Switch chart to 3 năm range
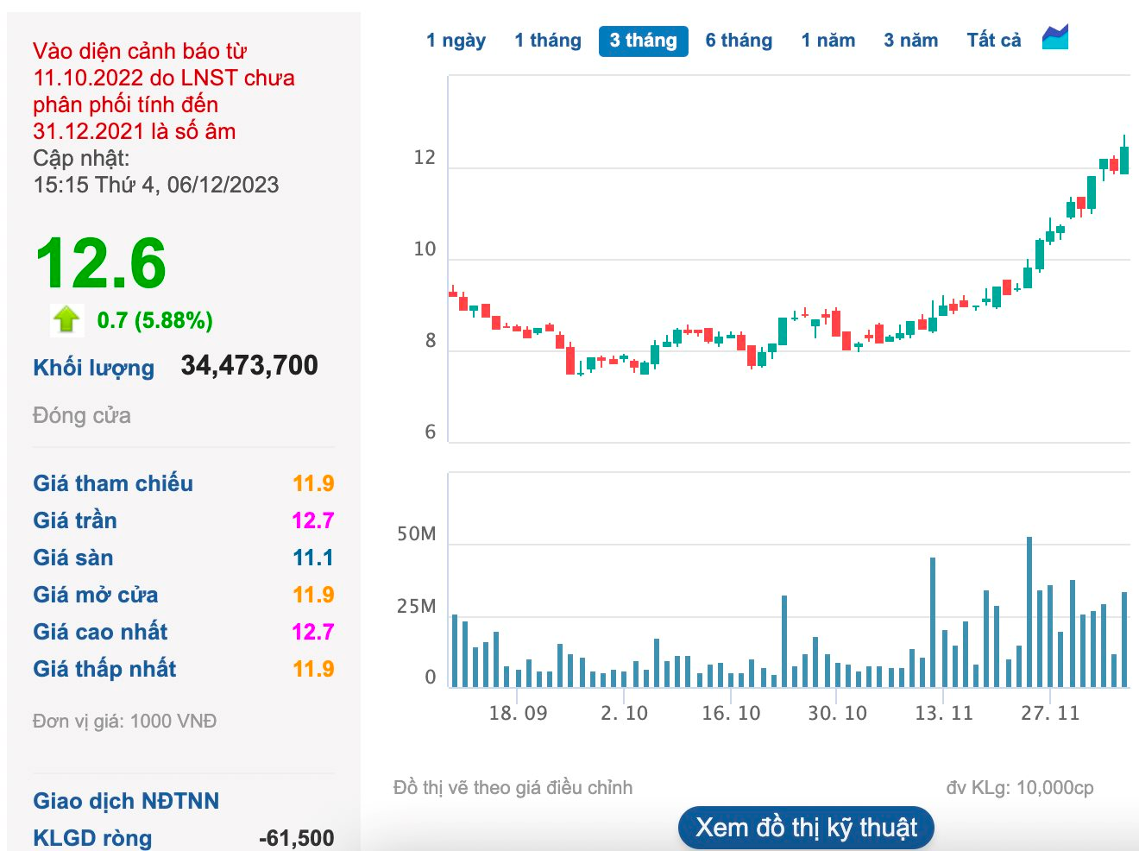Image resolution: width=1139 pixels, height=851 pixels. 911,41
